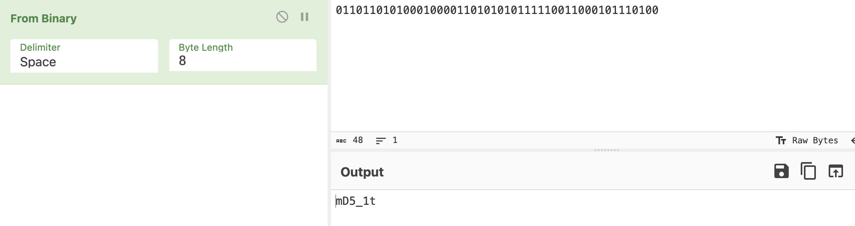Save the output to a file
855x226 pixels.
point(781,171)
